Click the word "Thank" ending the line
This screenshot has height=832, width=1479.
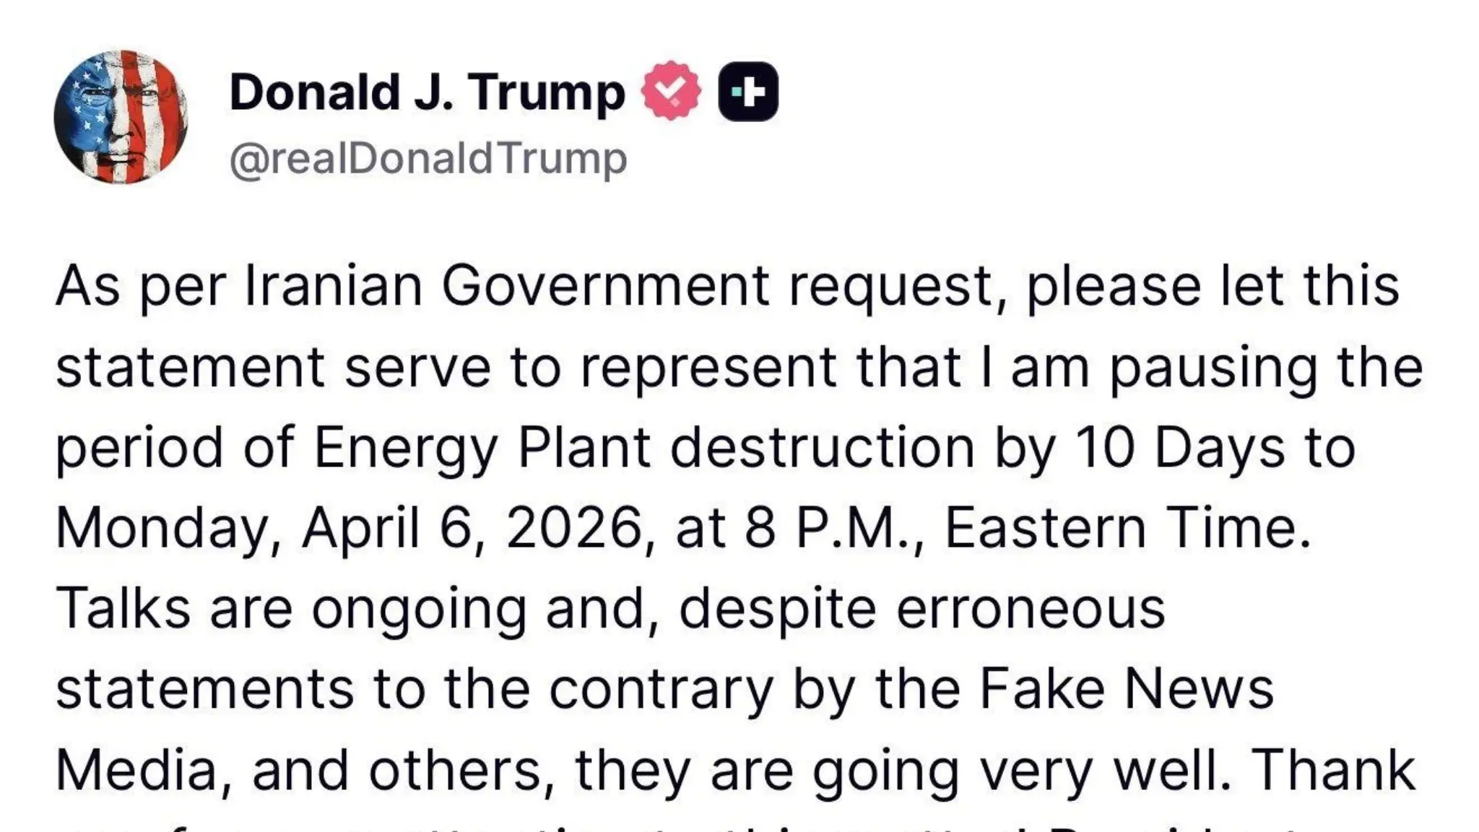(x=1332, y=770)
